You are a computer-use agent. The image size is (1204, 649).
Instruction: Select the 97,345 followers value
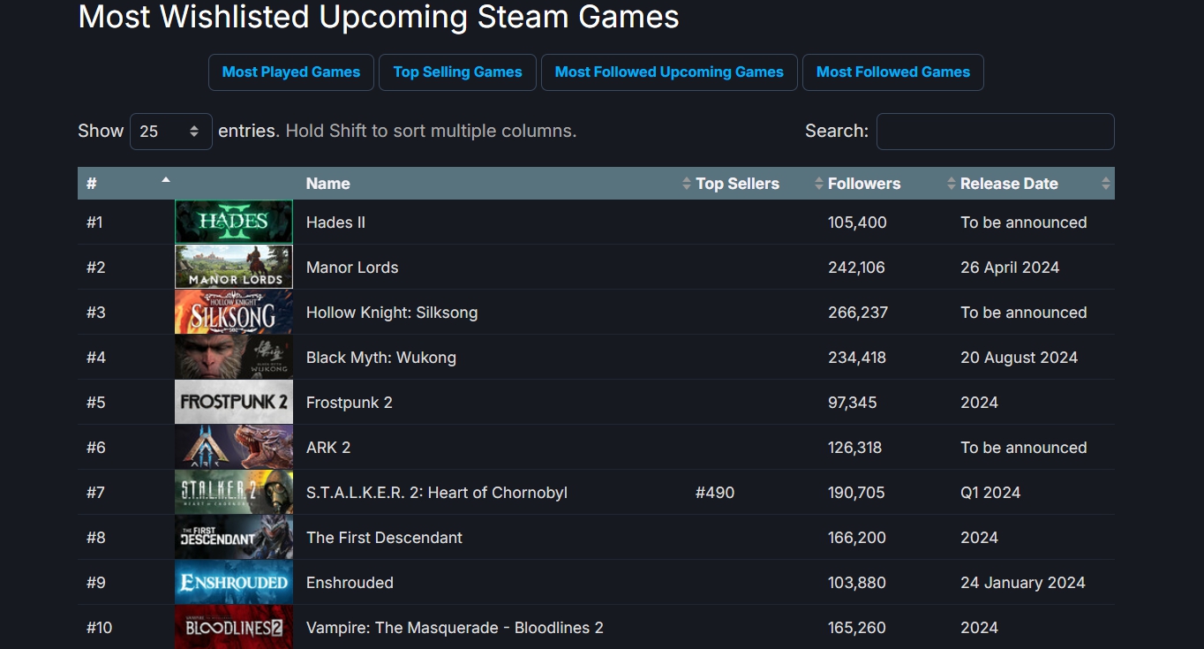[853, 403]
